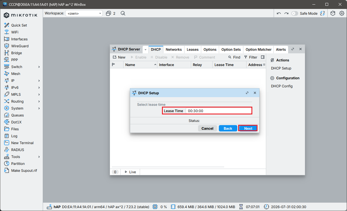The width and height of the screenshot is (347, 211).
Task: Click the column layout icon next to Filter
Action: pyautogui.click(x=262, y=57)
